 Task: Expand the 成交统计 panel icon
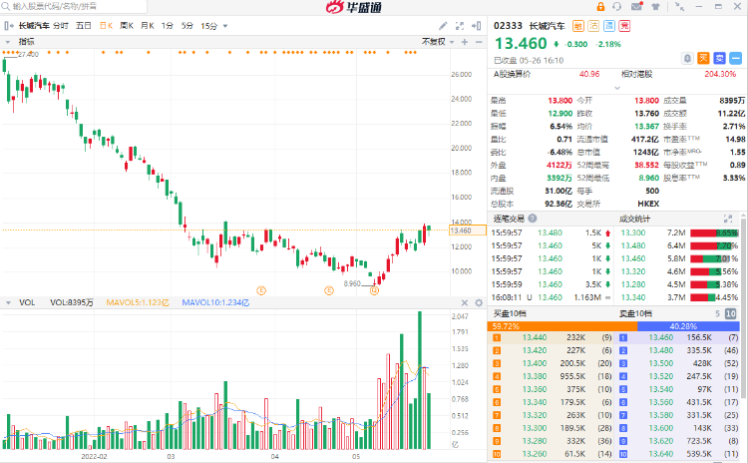click(x=728, y=219)
